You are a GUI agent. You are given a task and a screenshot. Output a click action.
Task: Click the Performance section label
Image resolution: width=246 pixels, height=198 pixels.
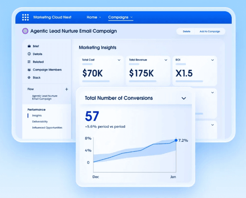coord(37,110)
